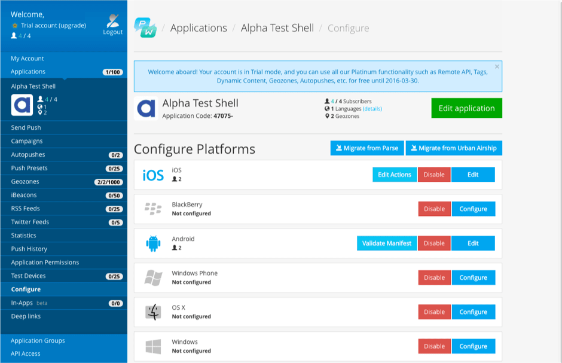Open Geozones in the sidebar
562x363 pixels.
(x=25, y=181)
